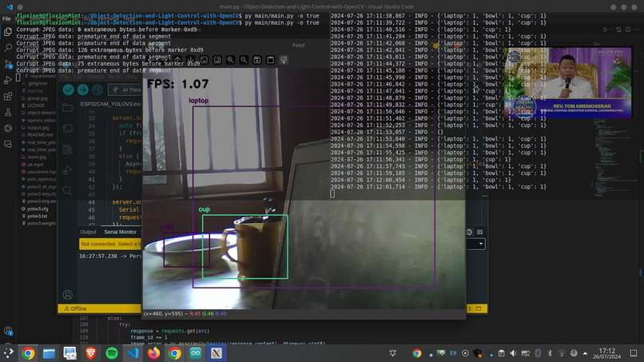This screenshot has height=362, width=644.
Task: Click the picture-in-picture video thumbnail
Action: 568,83
